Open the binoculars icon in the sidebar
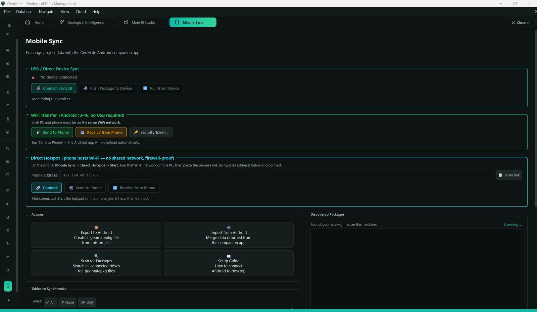Viewport: 537px width, 312px height. click(8, 34)
